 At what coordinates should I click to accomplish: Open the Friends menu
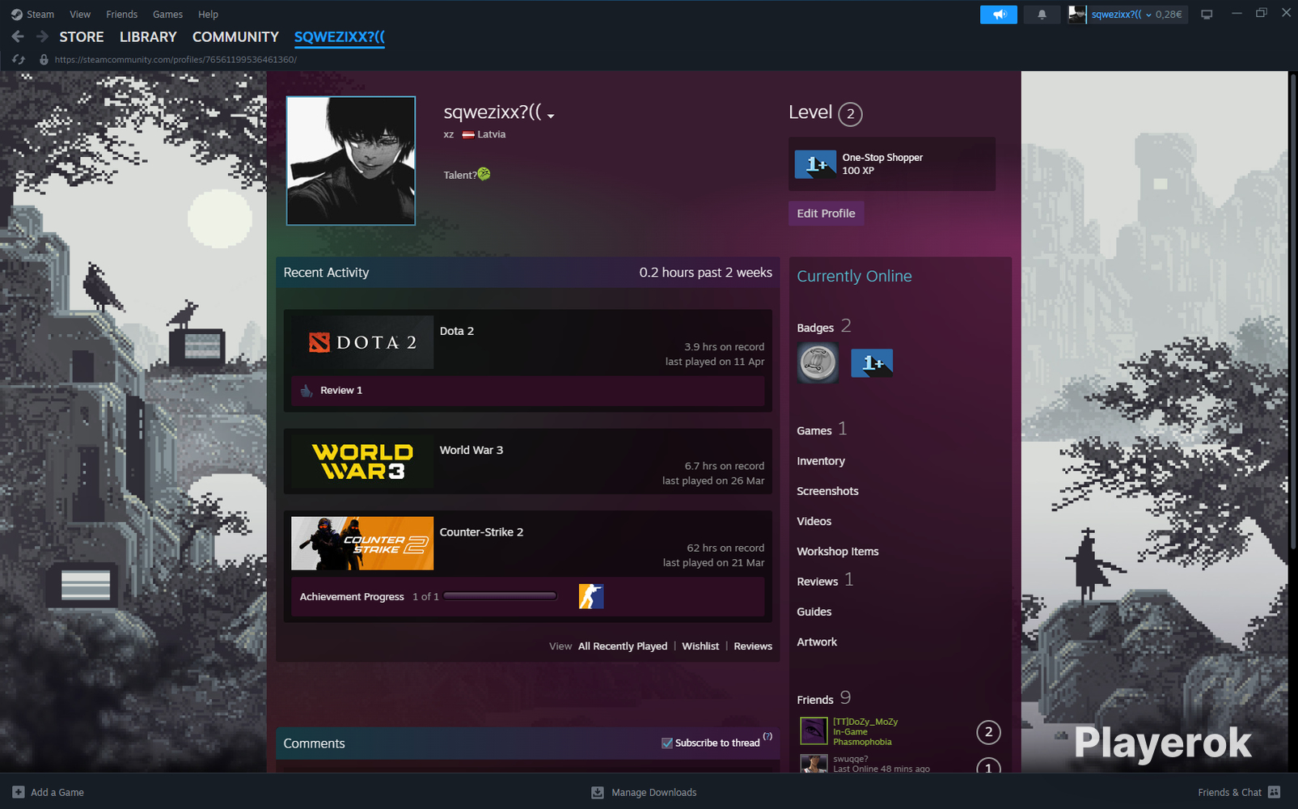pyautogui.click(x=122, y=15)
